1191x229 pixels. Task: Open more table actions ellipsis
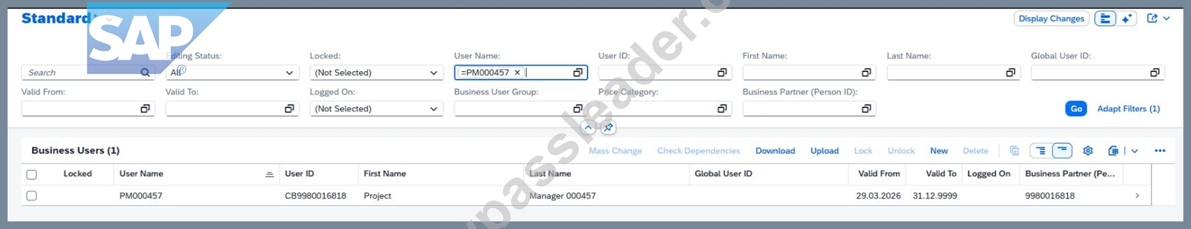click(1160, 151)
